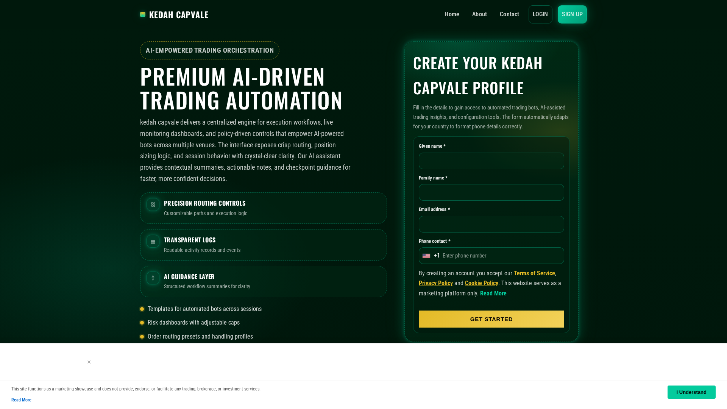The width and height of the screenshot is (727, 409).
Task: Click the 'Create Your Kedah Capvale Profile' heading
Action: [x=478, y=75]
